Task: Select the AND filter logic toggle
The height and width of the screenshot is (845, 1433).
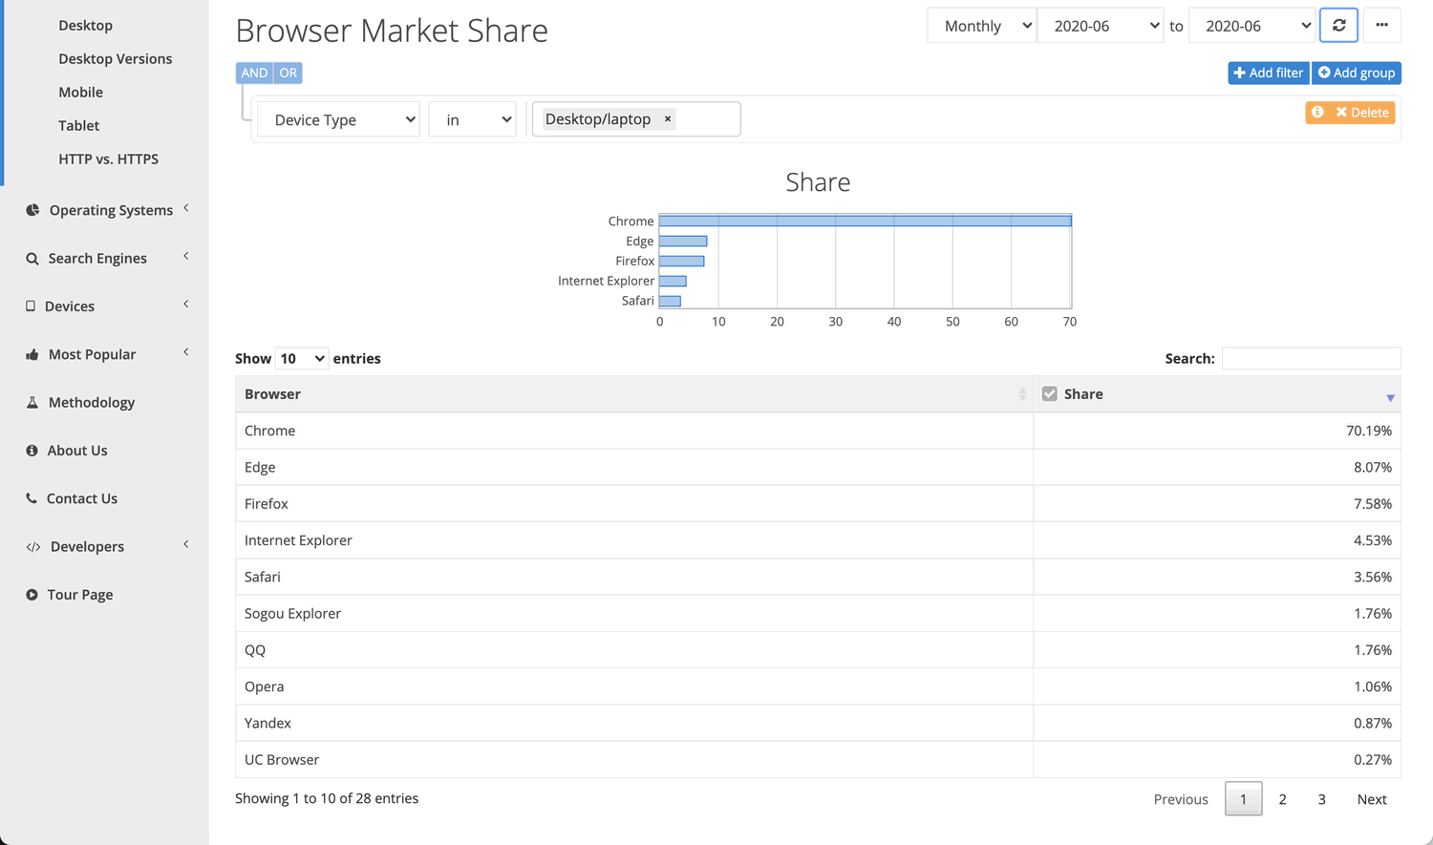Action: pyautogui.click(x=253, y=73)
